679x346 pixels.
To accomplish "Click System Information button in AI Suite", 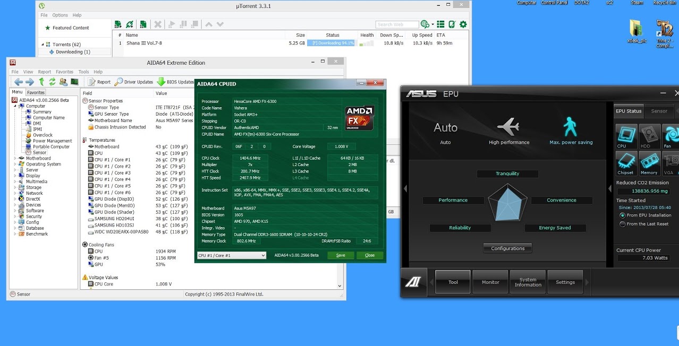I will pyautogui.click(x=528, y=282).
